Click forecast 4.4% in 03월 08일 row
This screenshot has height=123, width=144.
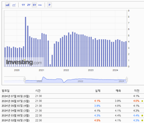[118, 116]
